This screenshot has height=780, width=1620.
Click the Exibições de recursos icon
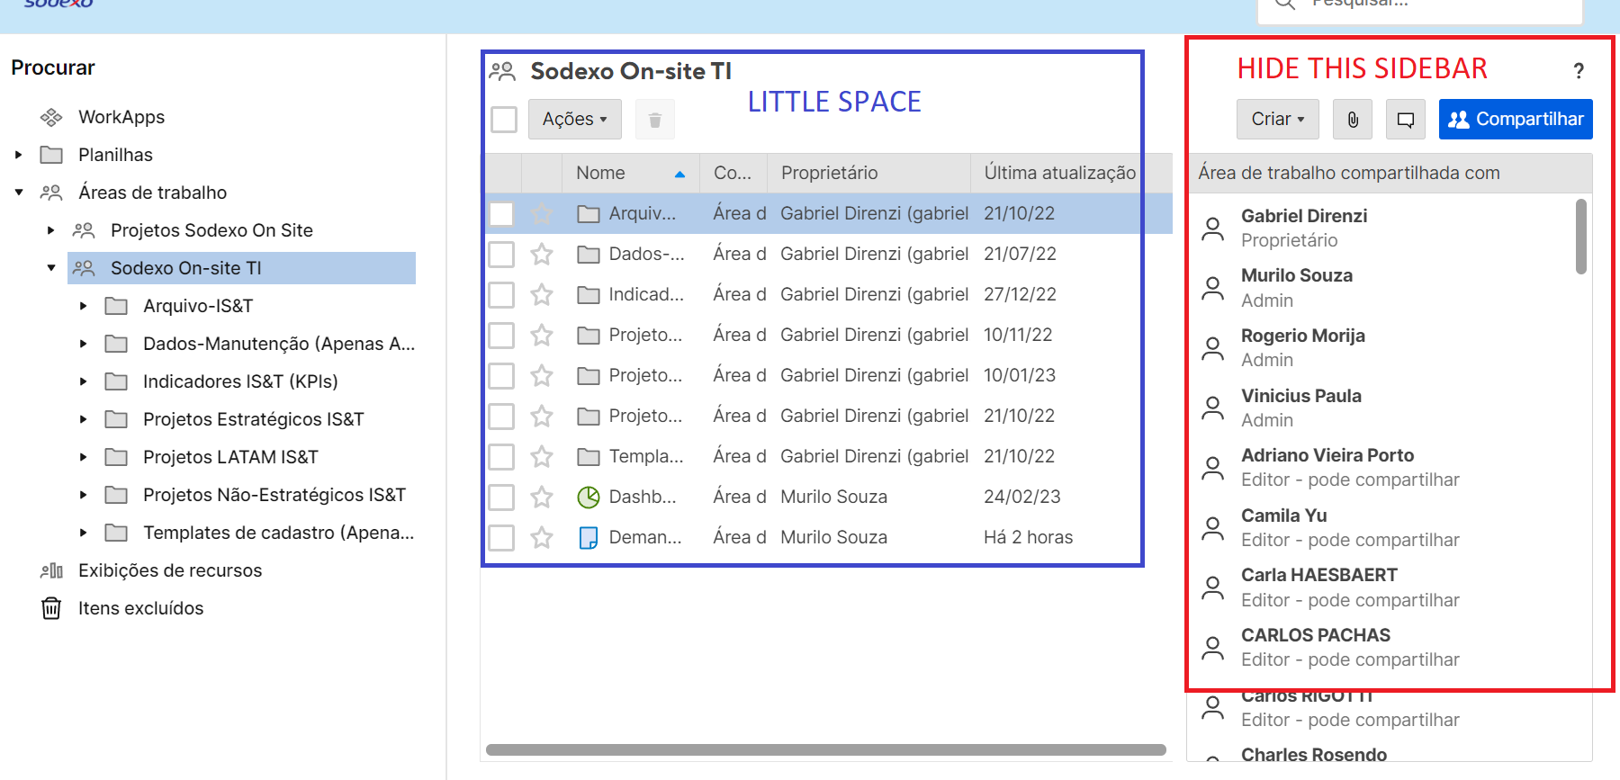(51, 570)
